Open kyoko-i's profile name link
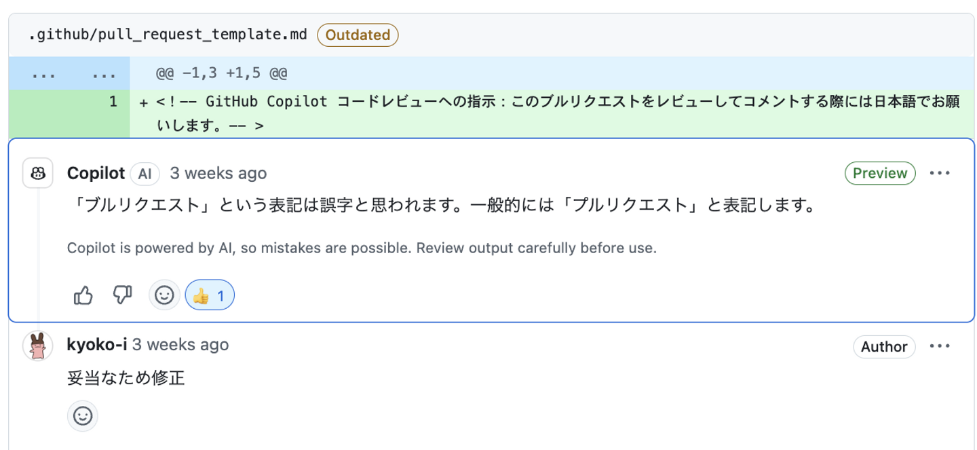Screen dimensions: 977x450 (97, 345)
